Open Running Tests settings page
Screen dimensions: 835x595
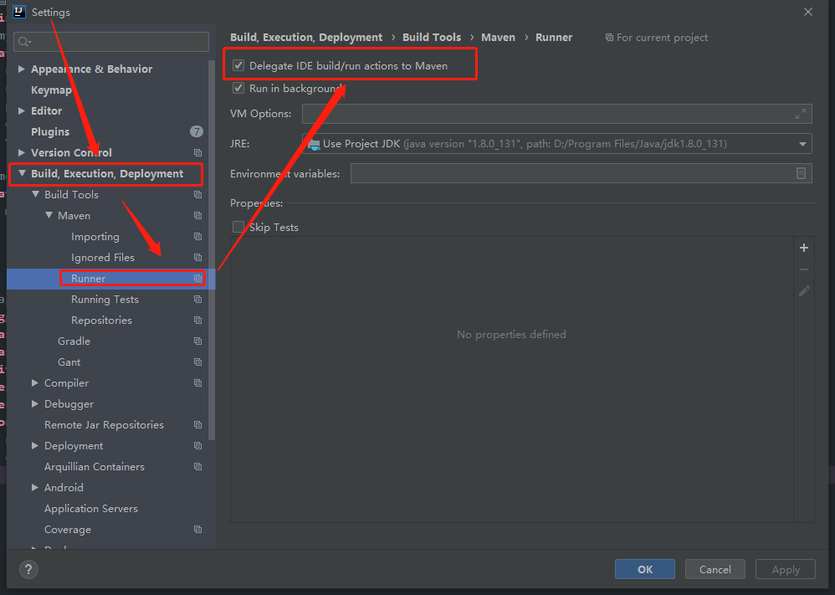[x=105, y=300]
